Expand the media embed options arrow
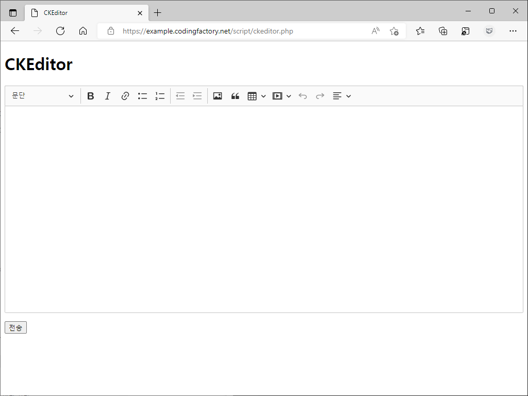528x396 pixels. (289, 96)
